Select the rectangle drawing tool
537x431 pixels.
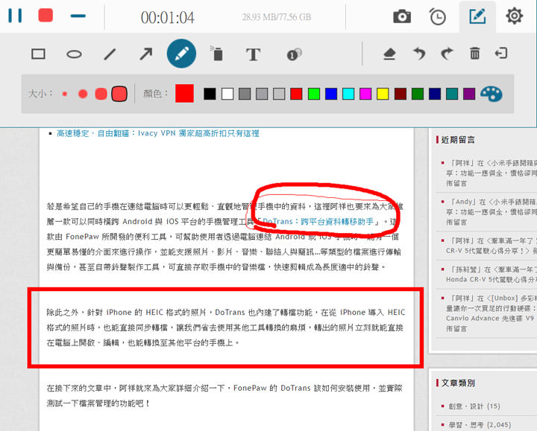pos(38,54)
